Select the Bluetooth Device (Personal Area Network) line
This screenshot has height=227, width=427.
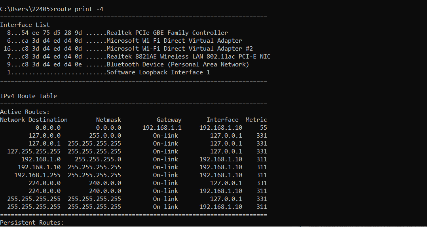[128, 64]
